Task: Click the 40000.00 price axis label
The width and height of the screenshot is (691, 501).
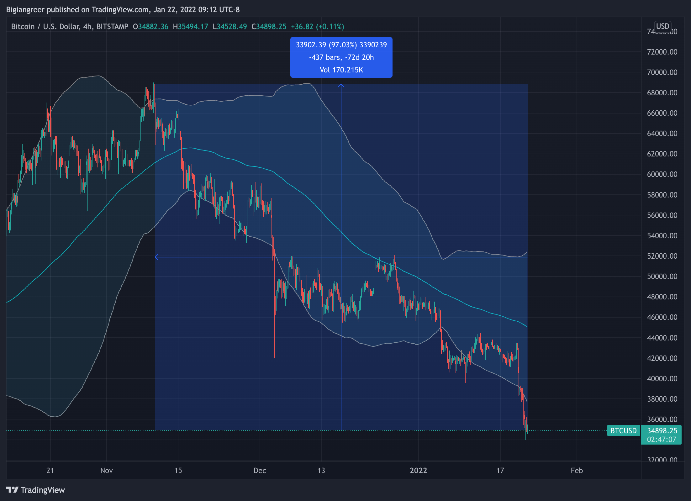Action: click(x=662, y=379)
